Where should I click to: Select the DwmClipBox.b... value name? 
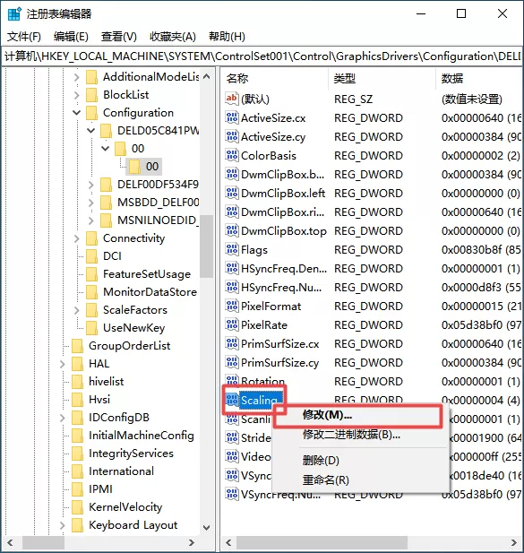(282, 174)
